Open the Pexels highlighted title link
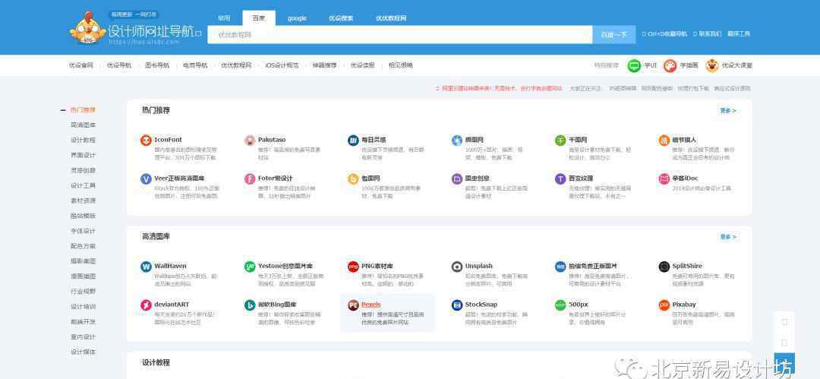820x379 pixels. (x=371, y=305)
